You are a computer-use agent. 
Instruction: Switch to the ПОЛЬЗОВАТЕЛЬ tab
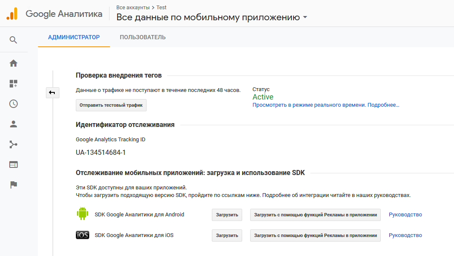[143, 37]
